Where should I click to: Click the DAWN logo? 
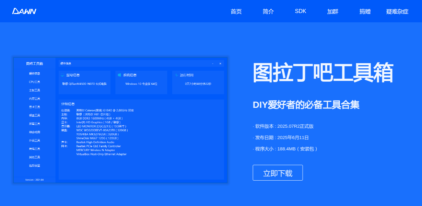click(24, 11)
